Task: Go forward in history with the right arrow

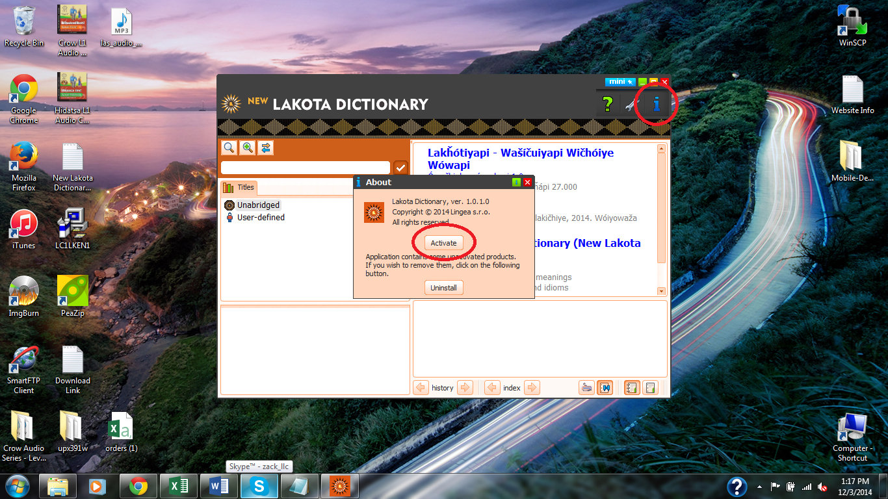Action: pos(465,388)
